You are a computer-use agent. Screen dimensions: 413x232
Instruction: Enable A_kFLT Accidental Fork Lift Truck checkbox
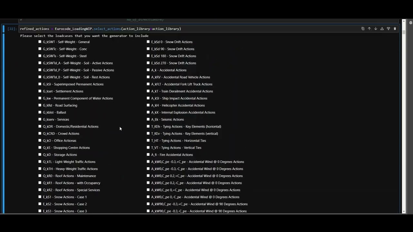(148, 84)
